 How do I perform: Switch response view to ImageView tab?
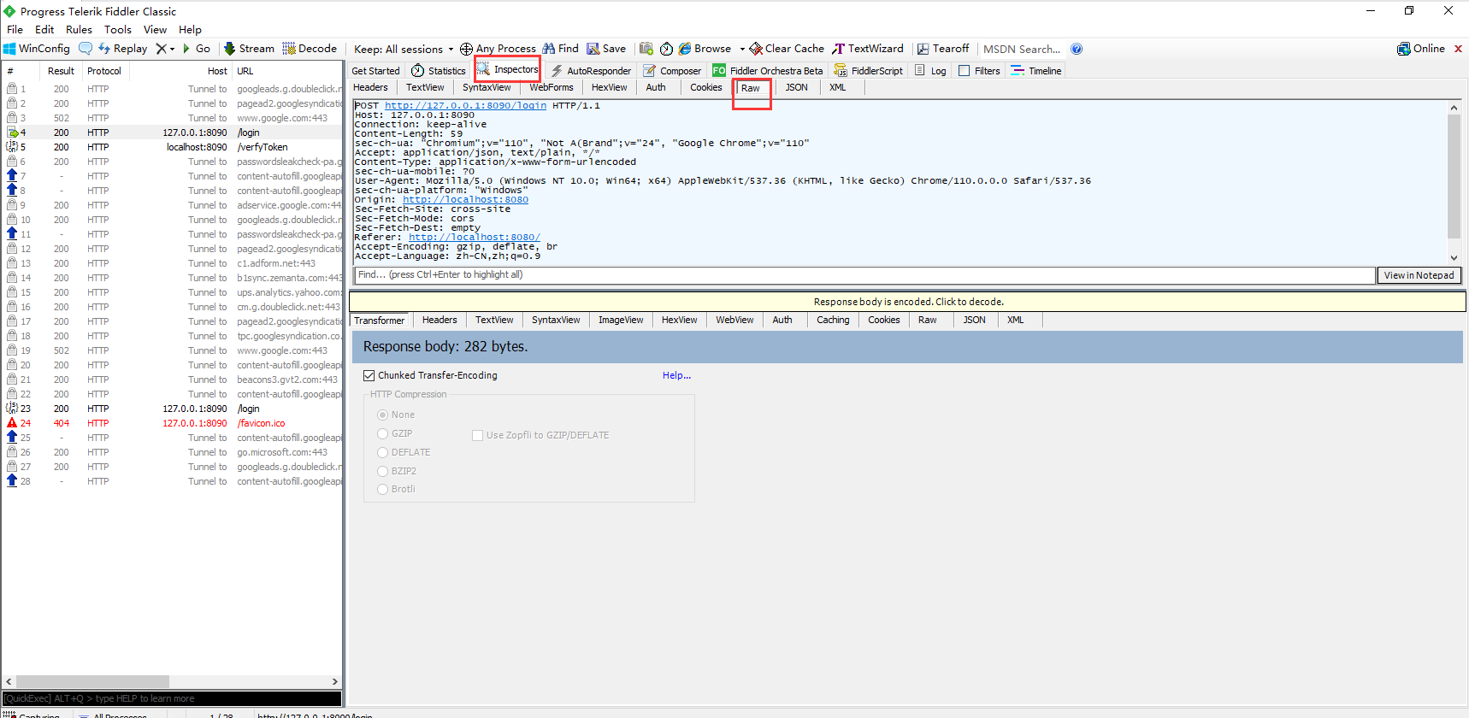point(621,320)
